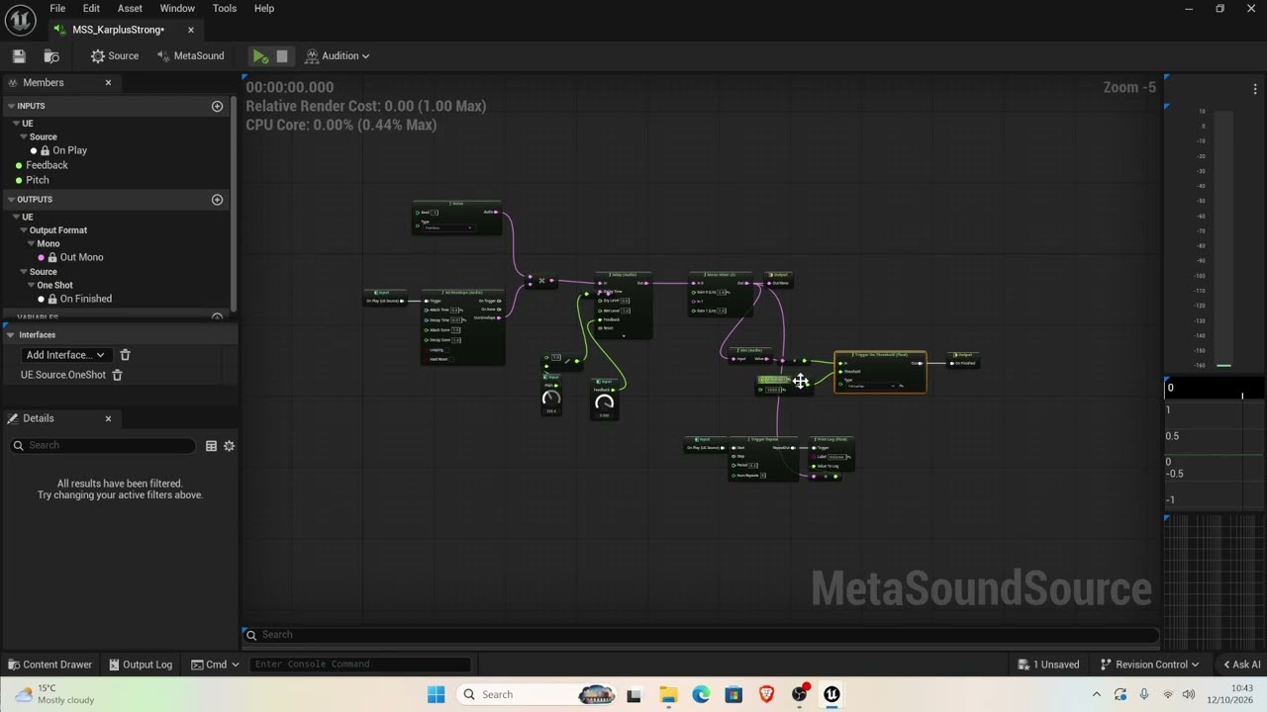The height and width of the screenshot is (712, 1267).
Task: Open the File menu
Action: pos(57,8)
